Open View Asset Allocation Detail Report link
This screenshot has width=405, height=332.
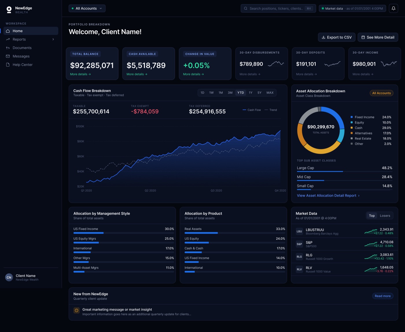tap(328, 196)
